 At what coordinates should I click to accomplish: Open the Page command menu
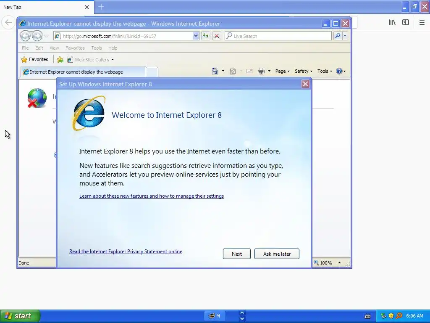click(283, 71)
